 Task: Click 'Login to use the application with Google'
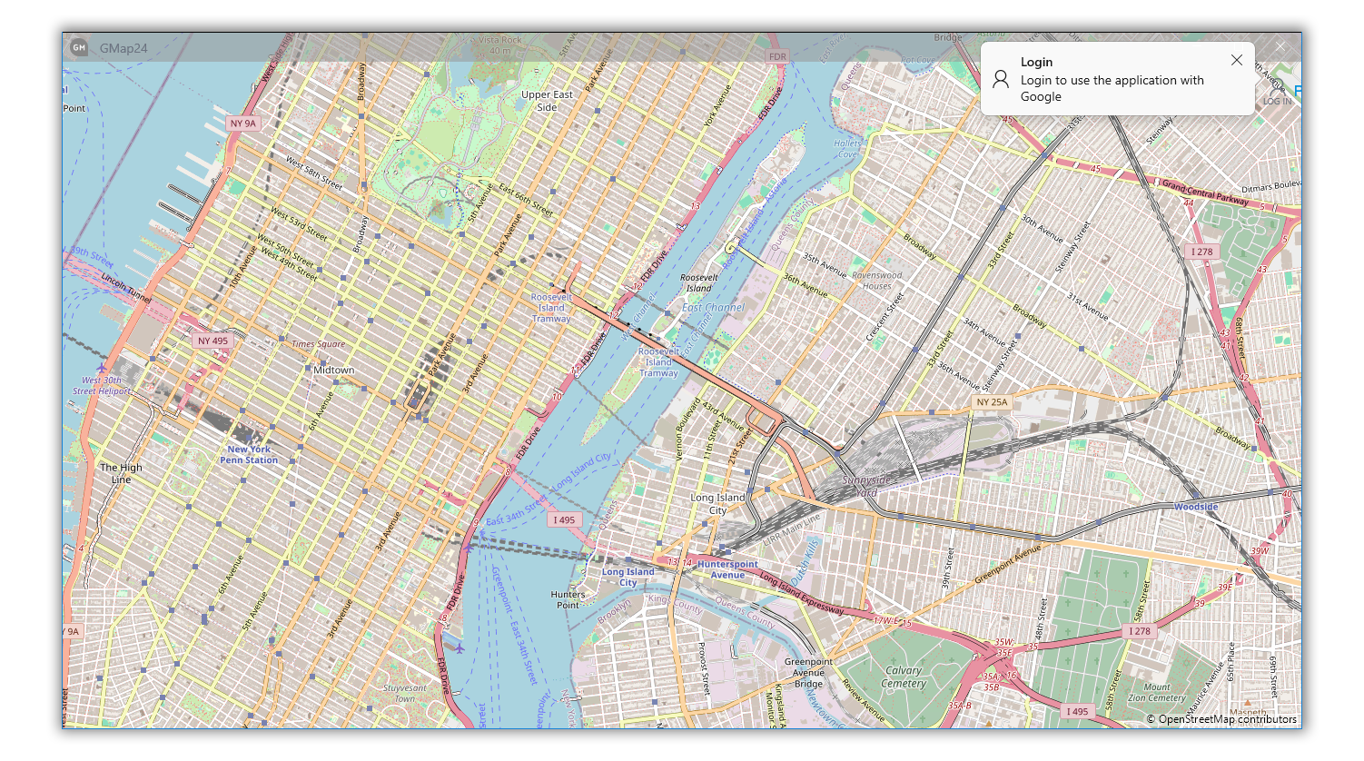click(x=1112, y=88)
